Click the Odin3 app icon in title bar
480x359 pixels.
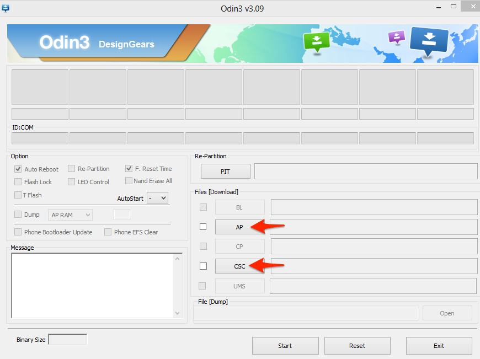pyautogui.click(x=6, y=8)
